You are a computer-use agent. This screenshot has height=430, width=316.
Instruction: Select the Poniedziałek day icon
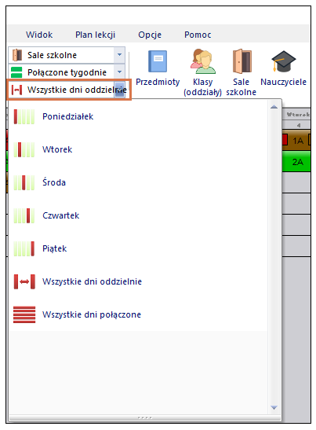pos(24,116)
